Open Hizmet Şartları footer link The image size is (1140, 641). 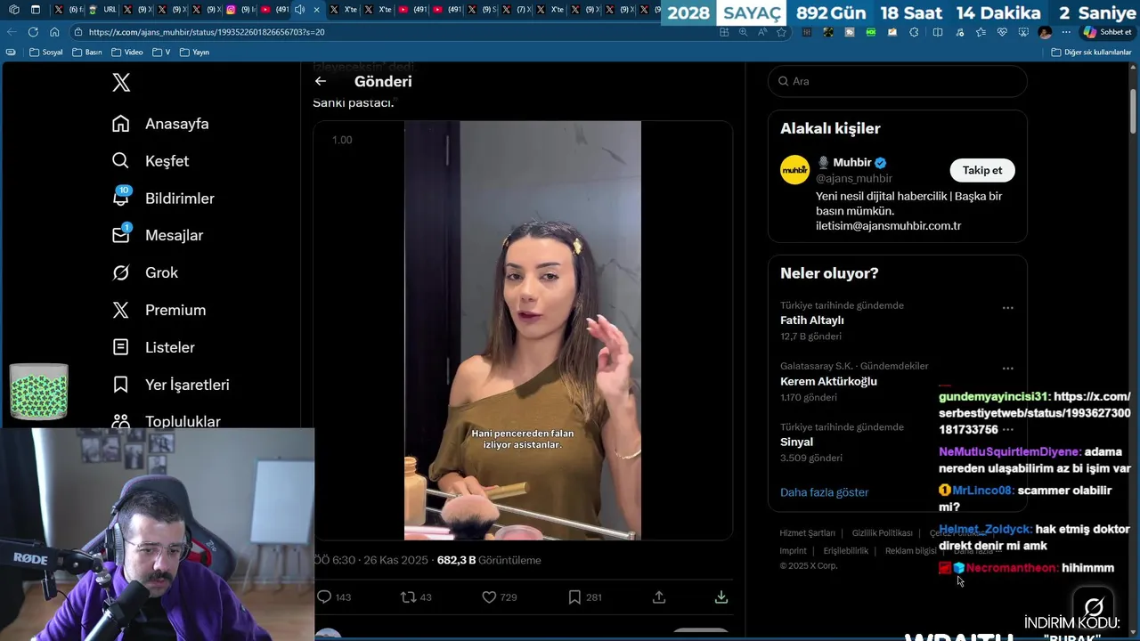[807, 533]
